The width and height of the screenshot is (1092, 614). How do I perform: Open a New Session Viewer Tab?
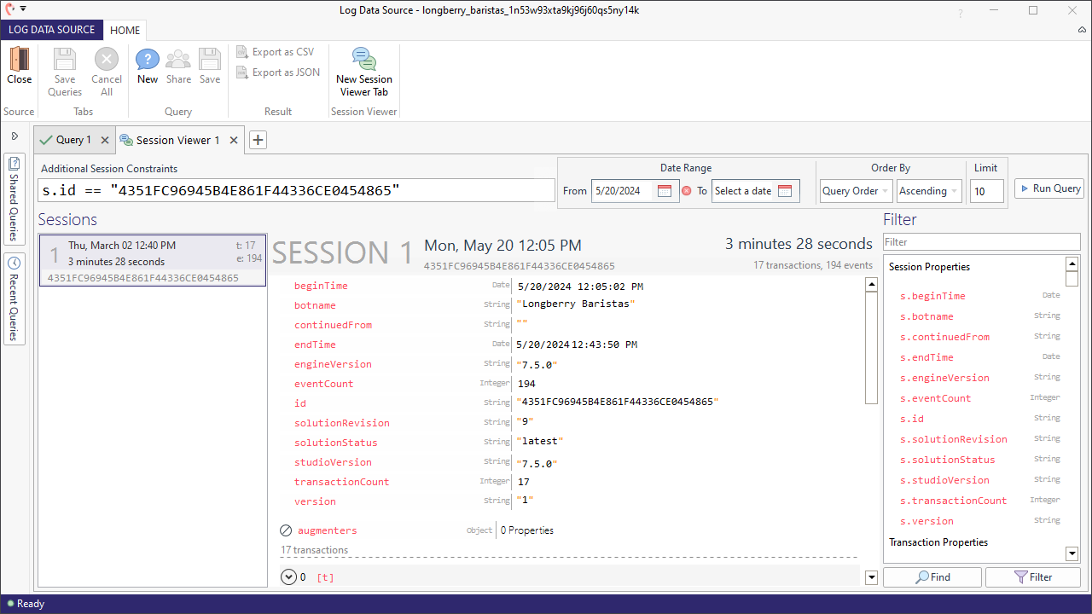coord(364,60)
